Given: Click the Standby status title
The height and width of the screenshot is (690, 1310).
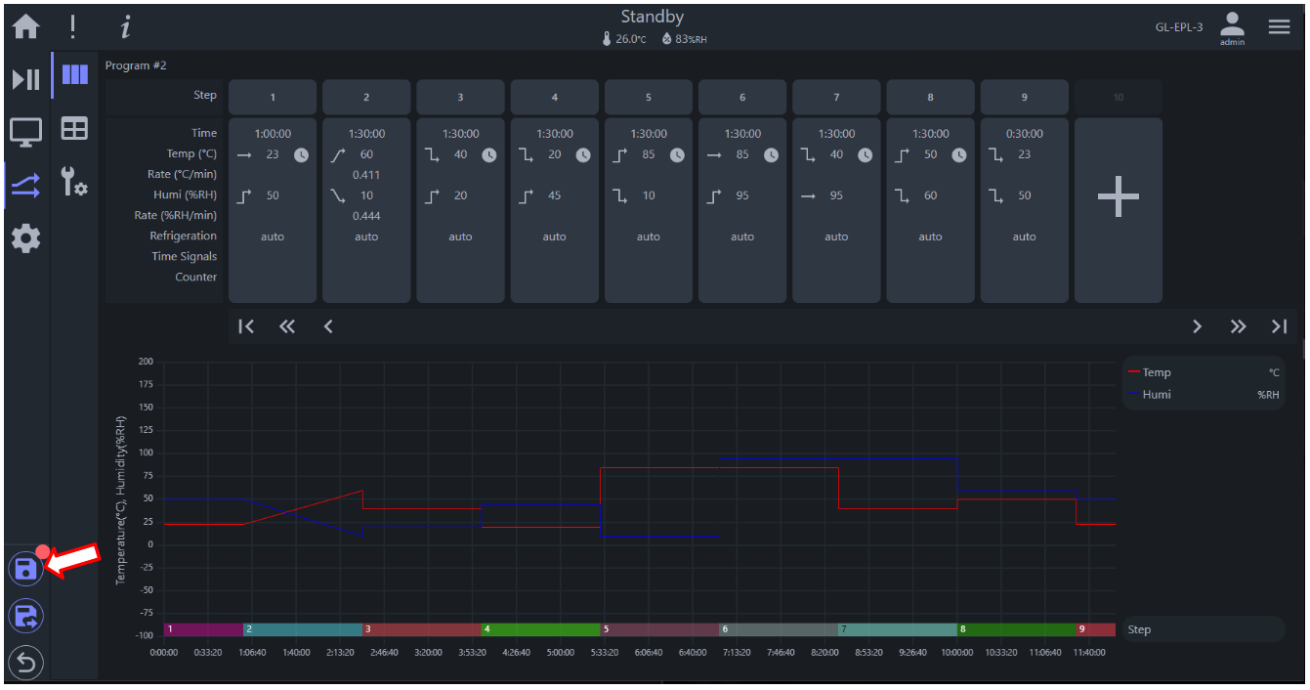Looking at the screenshot, I should [653, 17].
